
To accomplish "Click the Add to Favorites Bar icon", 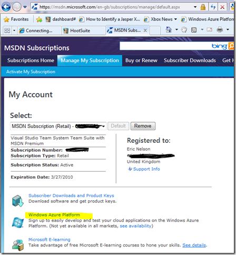I will point(39,19).
